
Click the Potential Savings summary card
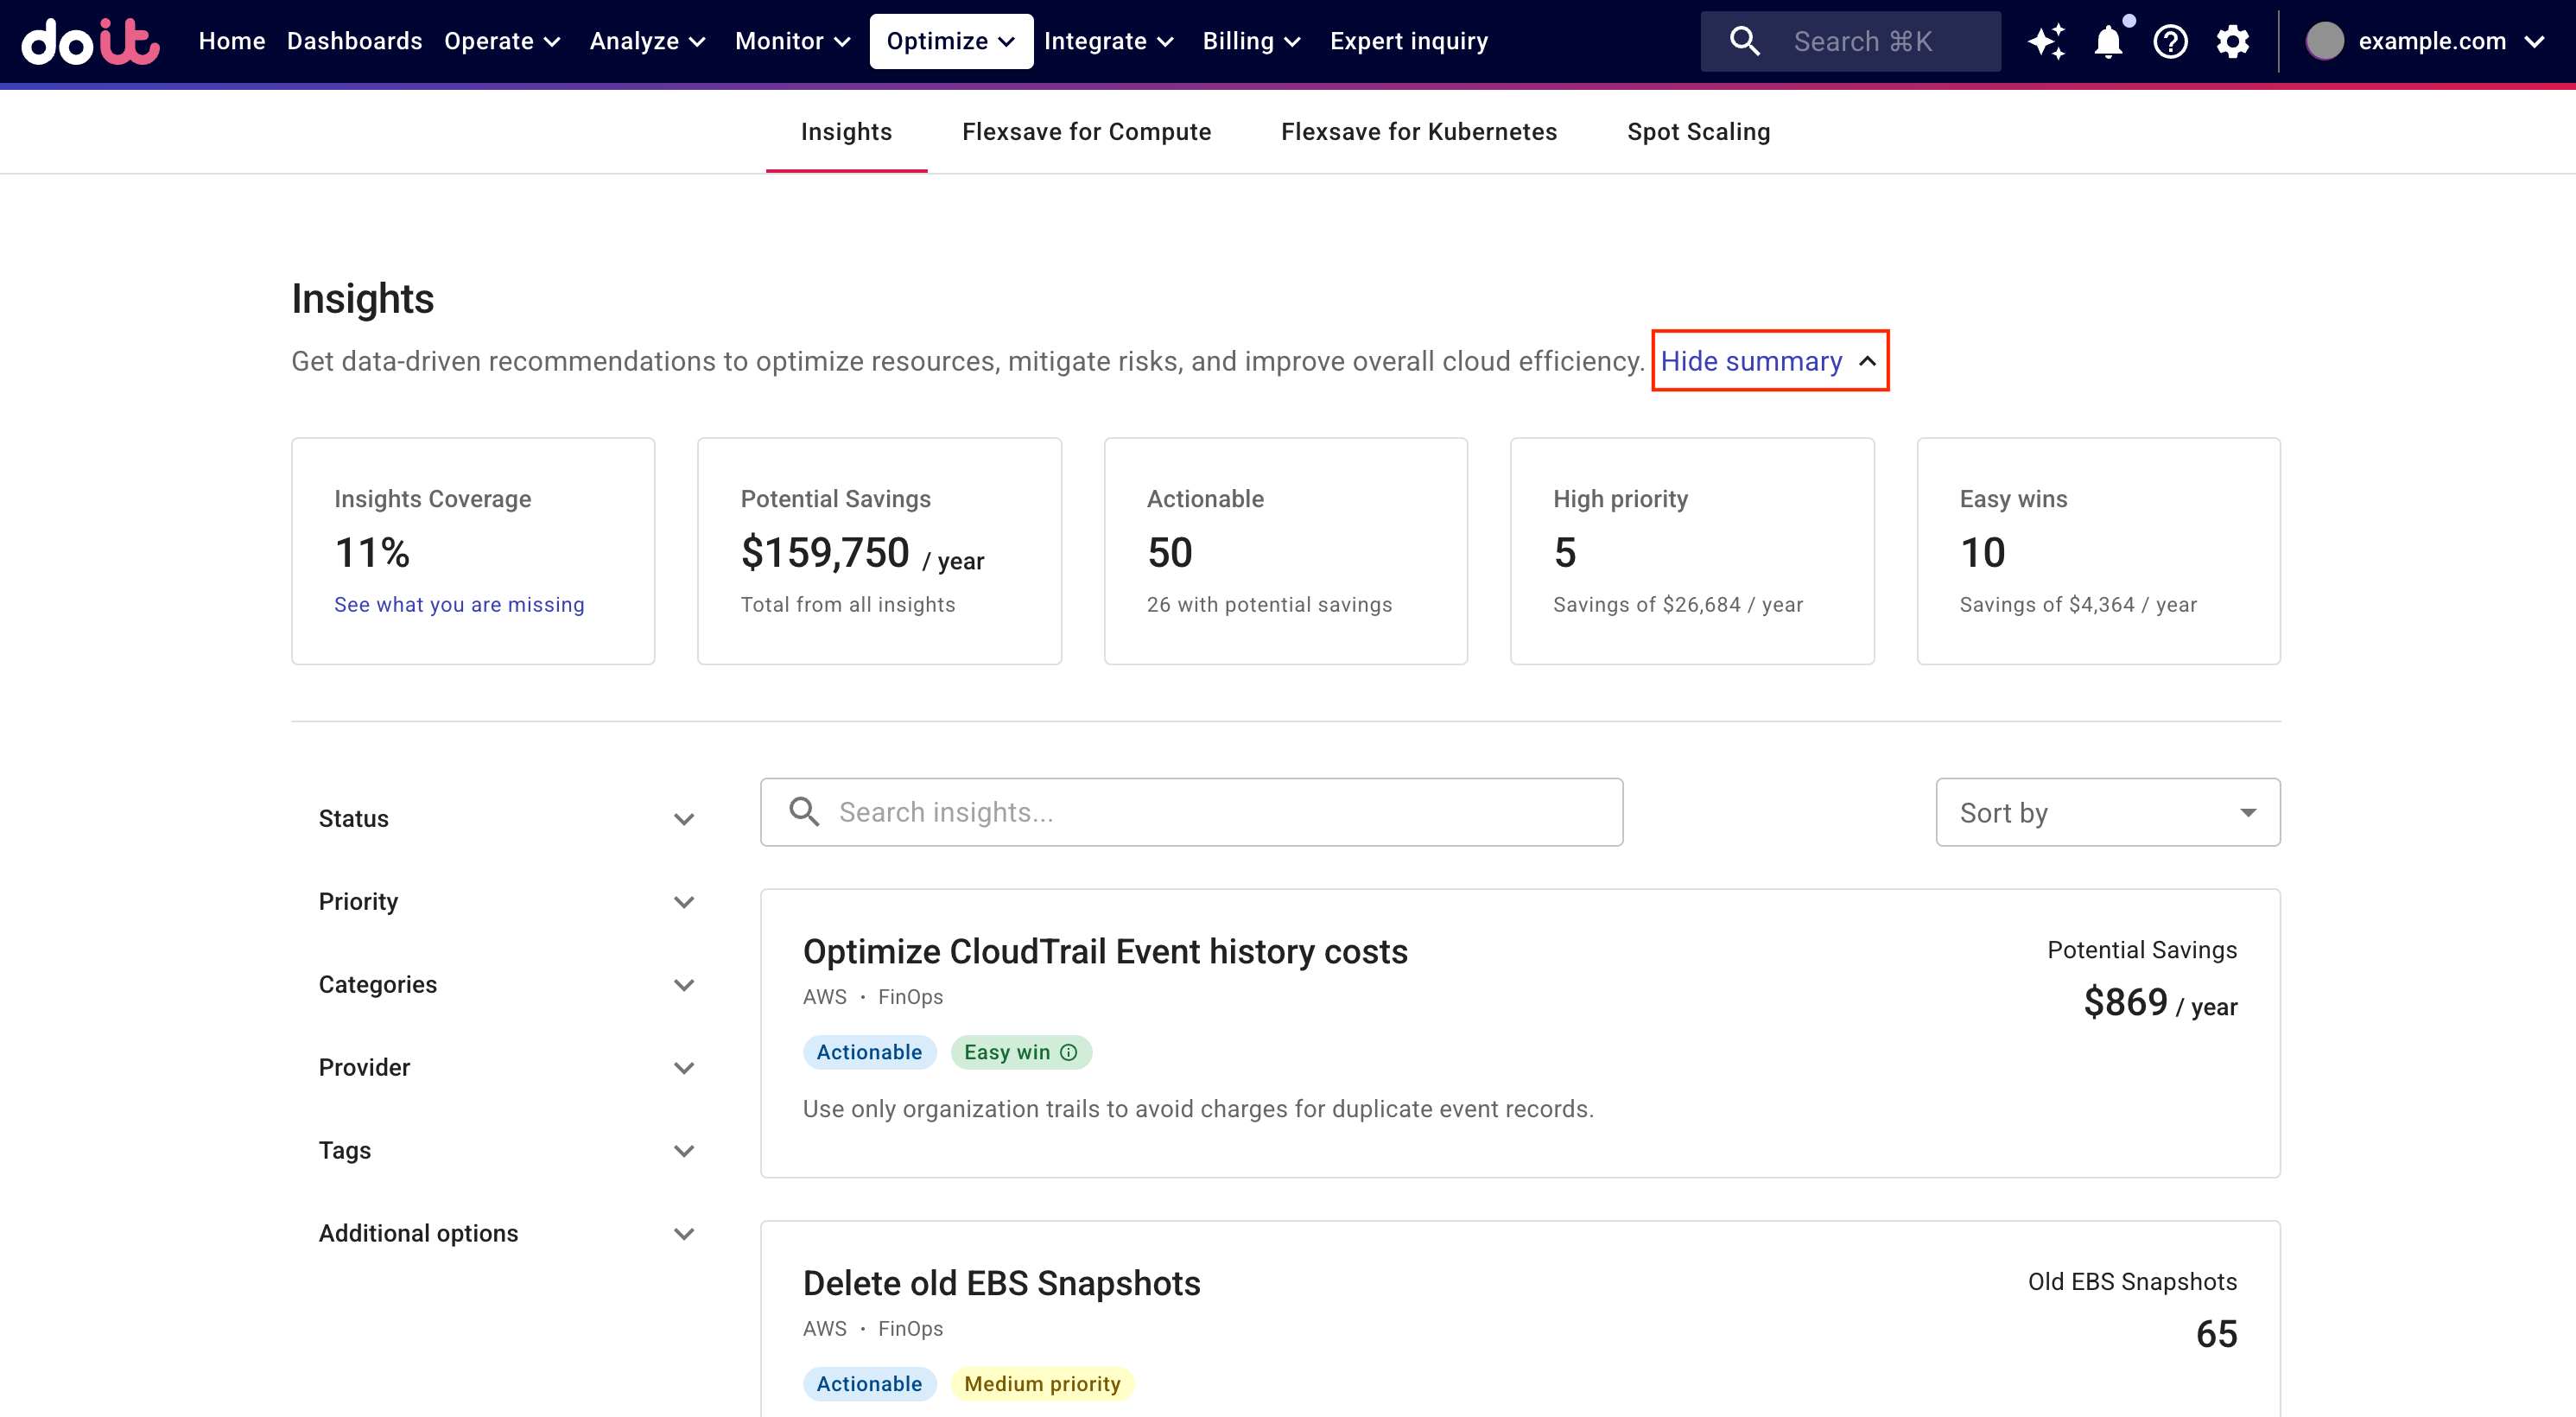879,551
